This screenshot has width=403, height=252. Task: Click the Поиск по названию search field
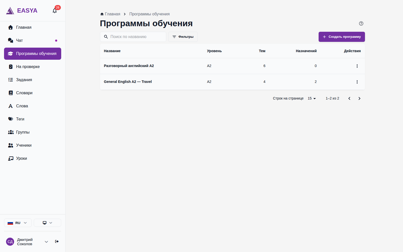[x=133, y=37]
